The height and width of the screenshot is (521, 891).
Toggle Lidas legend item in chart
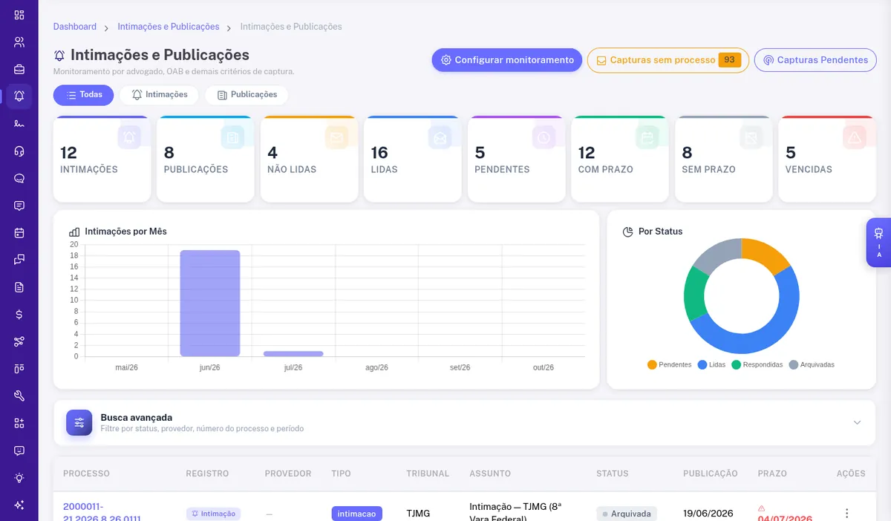pyautogui.click(x=711, y=364)
